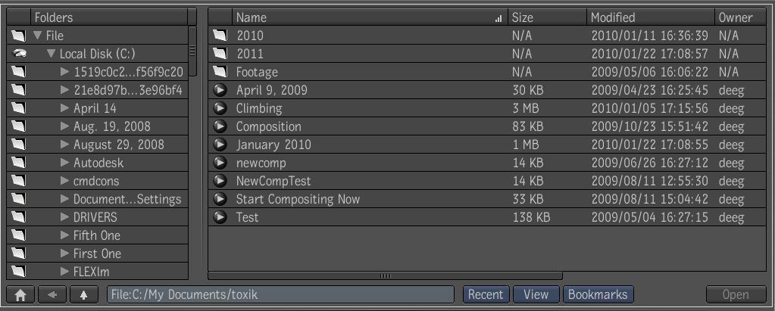The image size is (775, 311).
Task: Click the back arrow navigation button
Action: [x=52, y=294]
